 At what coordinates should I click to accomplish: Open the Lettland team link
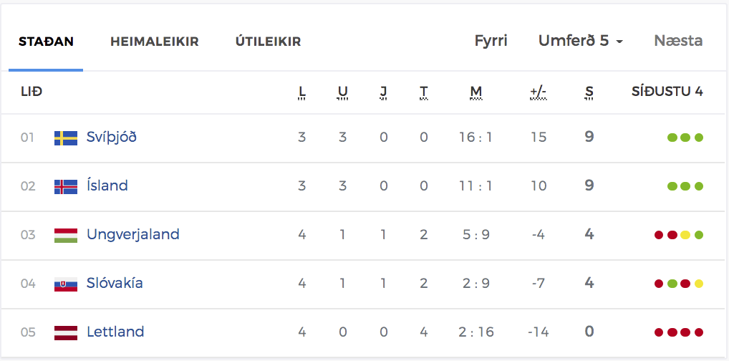[x=115, y=332]
